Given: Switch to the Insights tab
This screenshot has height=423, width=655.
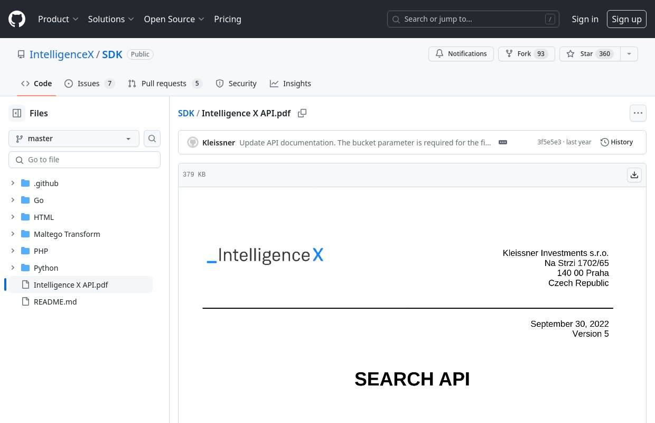Looking at the screenshot, I should [x=291, y=84].
